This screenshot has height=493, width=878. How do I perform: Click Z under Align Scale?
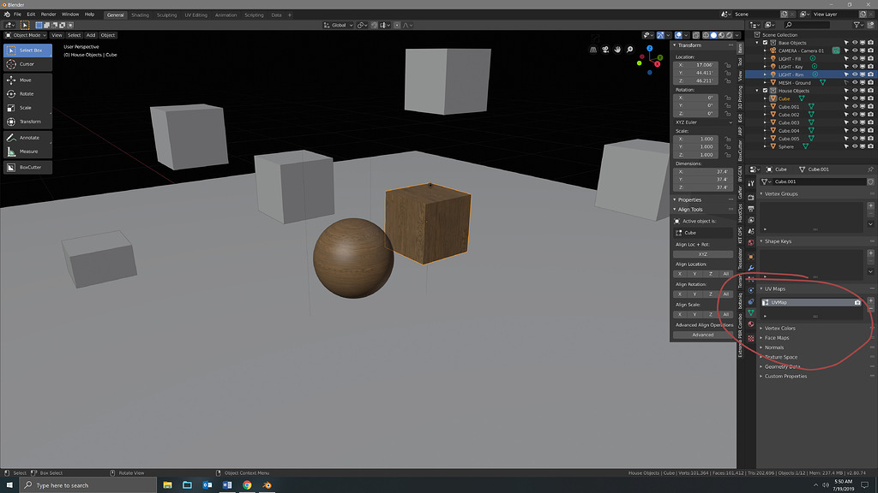point(711,315)
